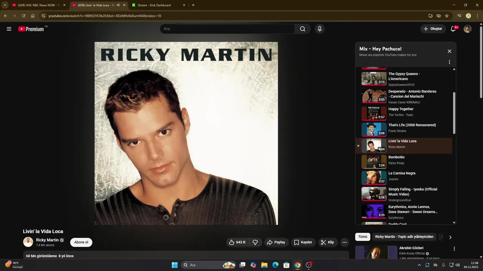Open the weather widget showing 16°C
Viewport: 483px width, 271px height.
click(14, 265)
